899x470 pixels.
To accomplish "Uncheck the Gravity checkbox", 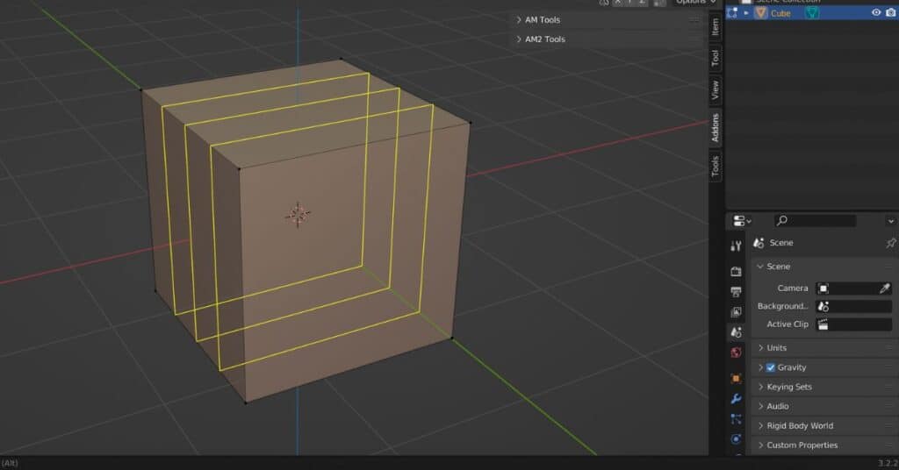I will (771, 367).
